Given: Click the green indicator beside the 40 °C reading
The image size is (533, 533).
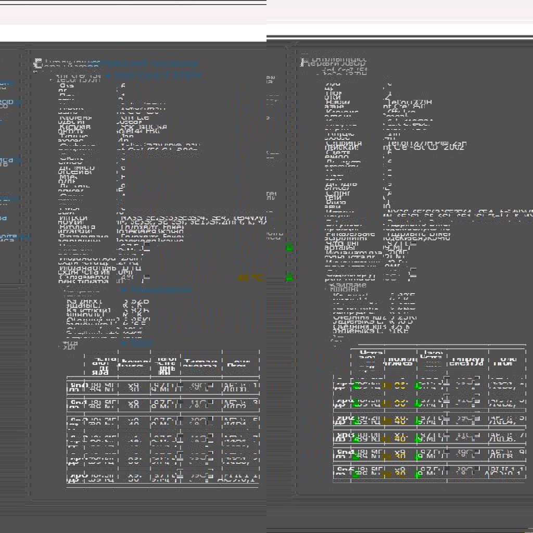Looking at the screenshot, I should [289, 277].
